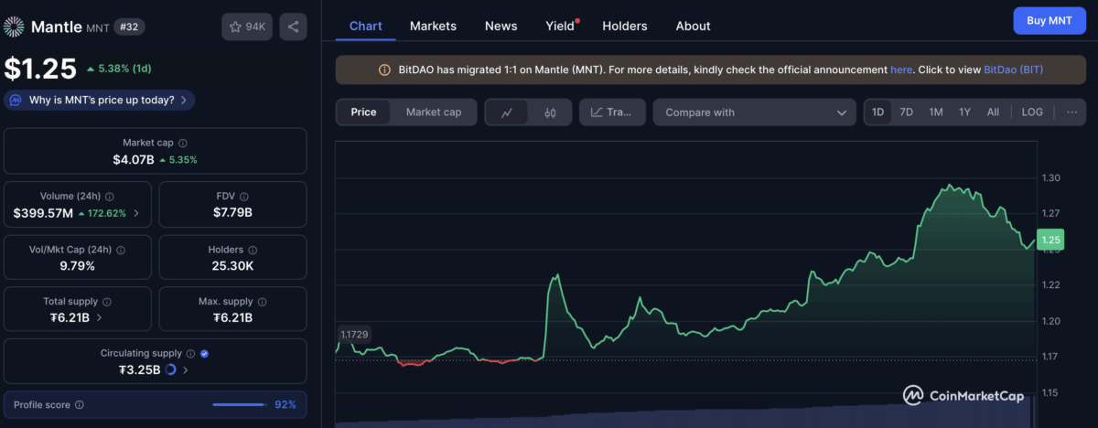
Task: Click the Mantle logo icon
Action: point(14,27)
